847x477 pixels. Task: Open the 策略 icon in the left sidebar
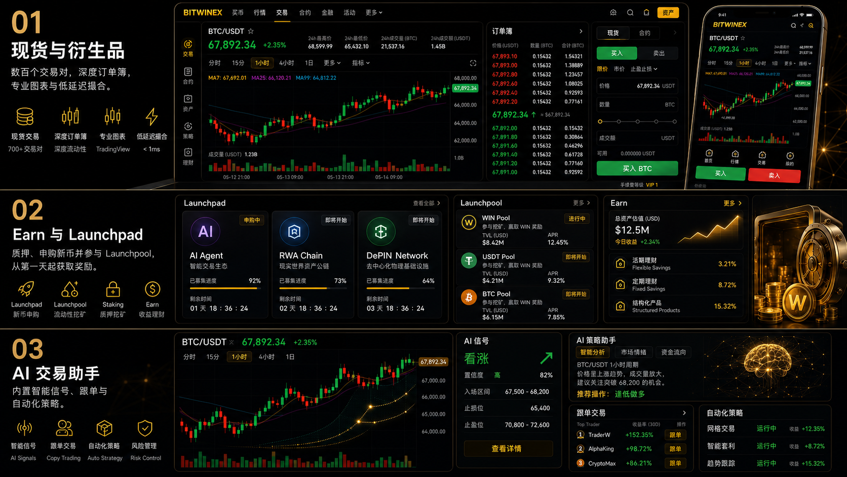(188, 126)
